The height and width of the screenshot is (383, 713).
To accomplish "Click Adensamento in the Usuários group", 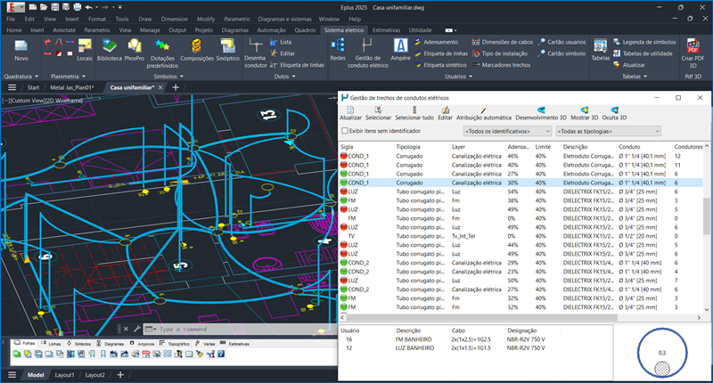I will coord(437,42).
